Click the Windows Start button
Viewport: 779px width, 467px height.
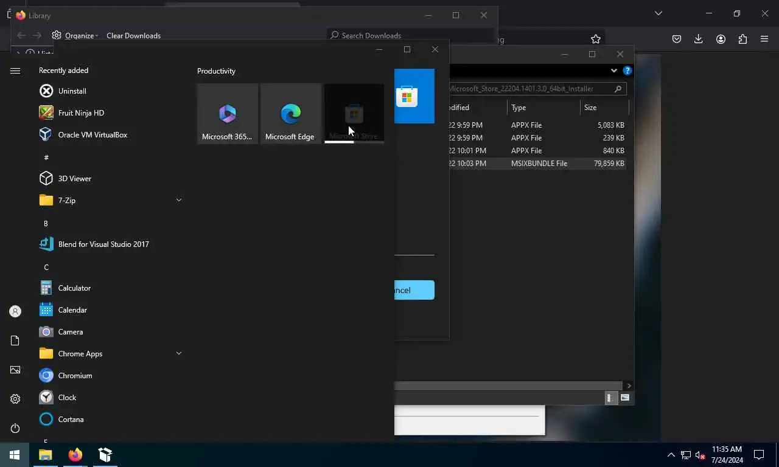pos(15,455)
